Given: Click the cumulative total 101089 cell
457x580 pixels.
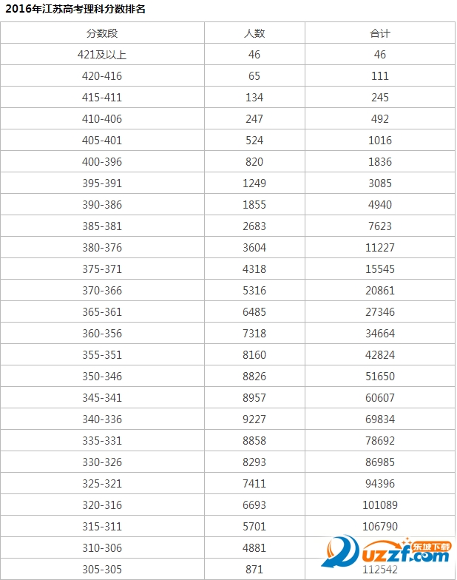Looking at the screenshot, I should [x=379, y=505].
